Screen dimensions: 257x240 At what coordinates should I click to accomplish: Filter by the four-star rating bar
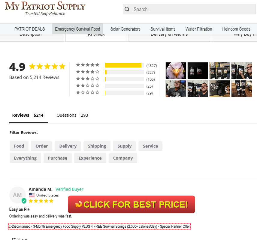click(125, 72)
